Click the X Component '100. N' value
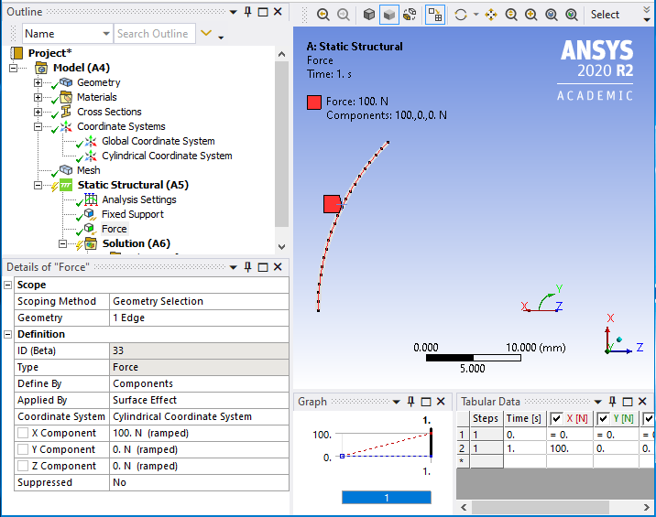Viewport: 656px width, 517px height. pos(199,433)
